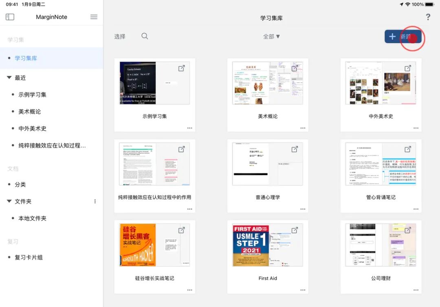Open 普通心理学 card in new window
The height and width of the screenshot is (307, 440).
point(295,149)
